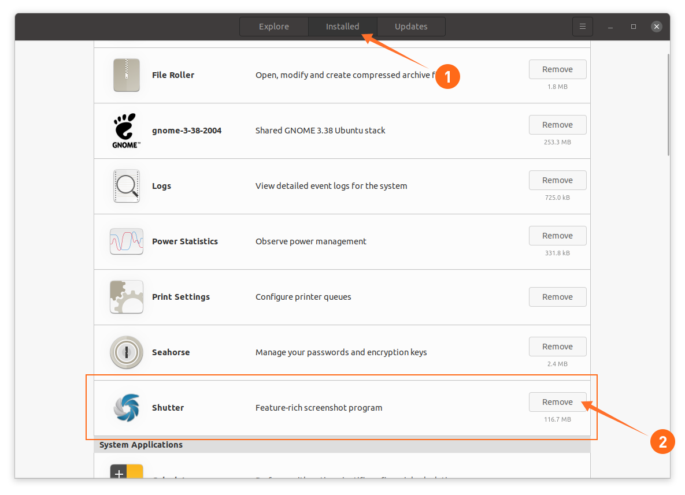Click 'Configure printer queues' description
Image resolution: width=685 pixels, height=495 pixels.
(x=303, y=297)
